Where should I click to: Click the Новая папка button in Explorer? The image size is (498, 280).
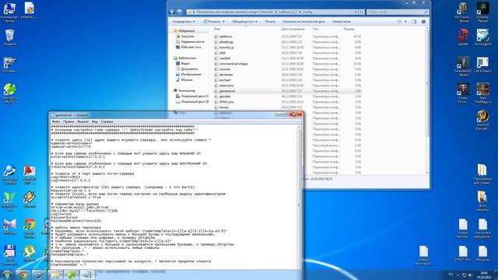pyautogui.click(x=342, y=21)
